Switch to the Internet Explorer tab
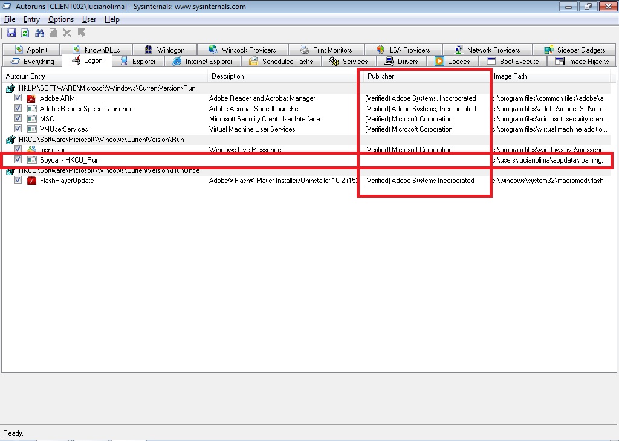619x441 pixels. point(203,62)
